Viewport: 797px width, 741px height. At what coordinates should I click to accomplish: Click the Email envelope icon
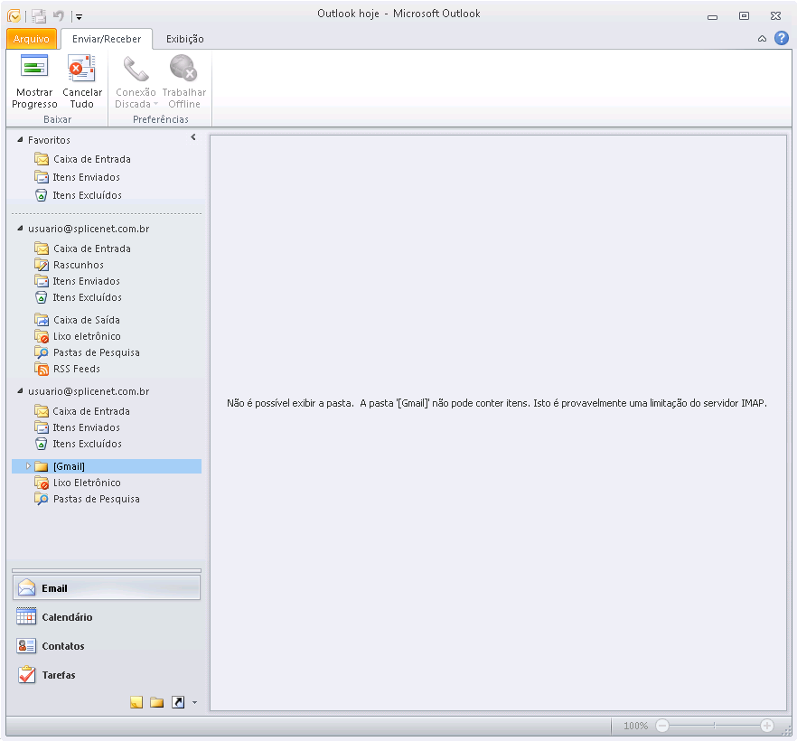pyautogui.click(x=26, y=587)
